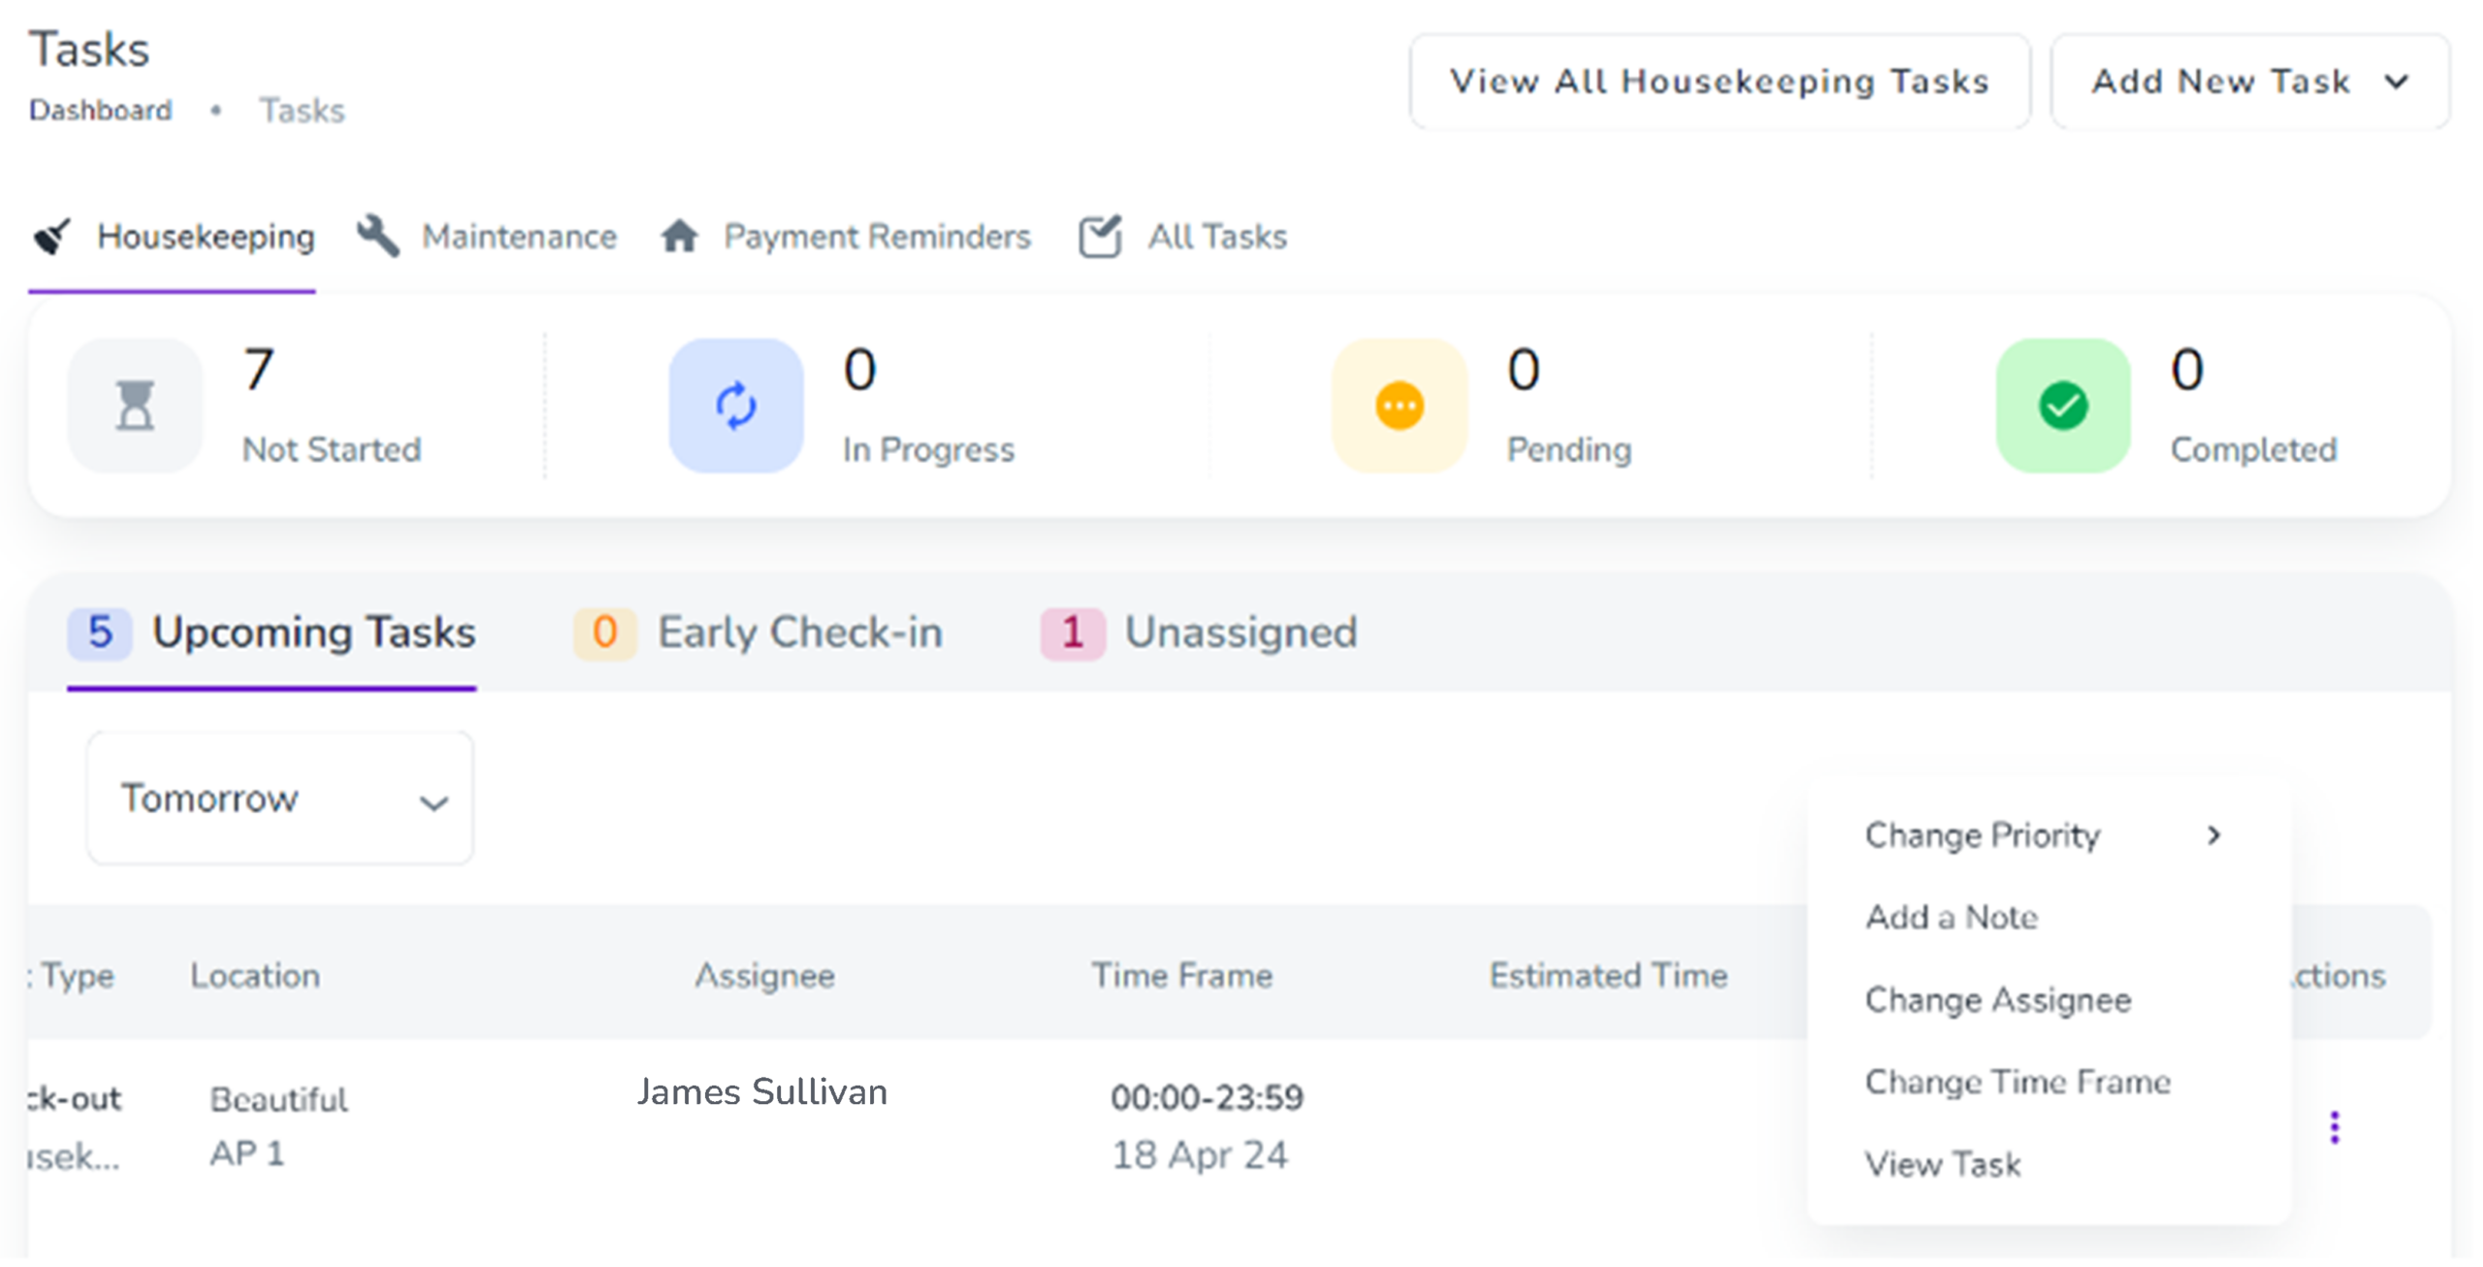Click the orange Pending dots icon
Screen dimensions: 2483x1267
click(1399, 406)
